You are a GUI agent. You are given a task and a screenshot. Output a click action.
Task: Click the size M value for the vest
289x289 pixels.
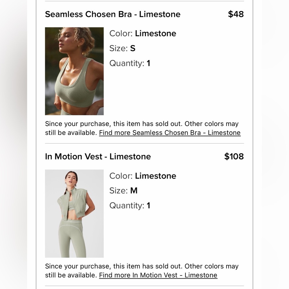pos(134,191)
